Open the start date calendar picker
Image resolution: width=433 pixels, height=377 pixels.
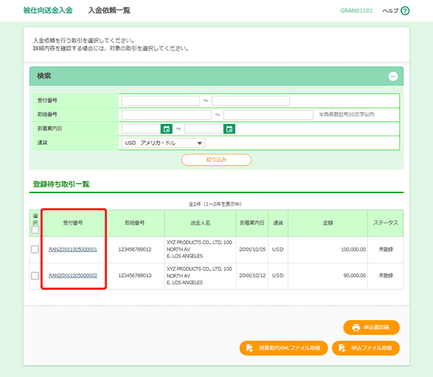tap(167, 129)
